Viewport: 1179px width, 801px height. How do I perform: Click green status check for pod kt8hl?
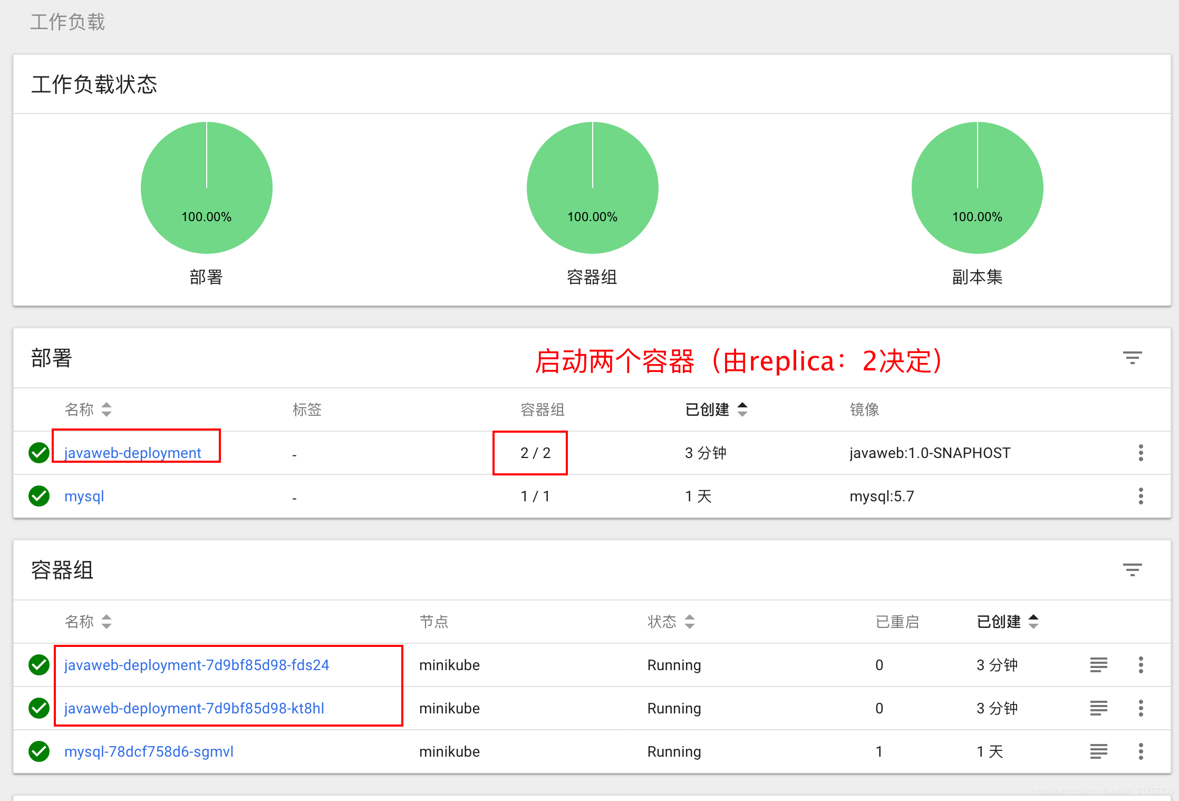[39, 708]
